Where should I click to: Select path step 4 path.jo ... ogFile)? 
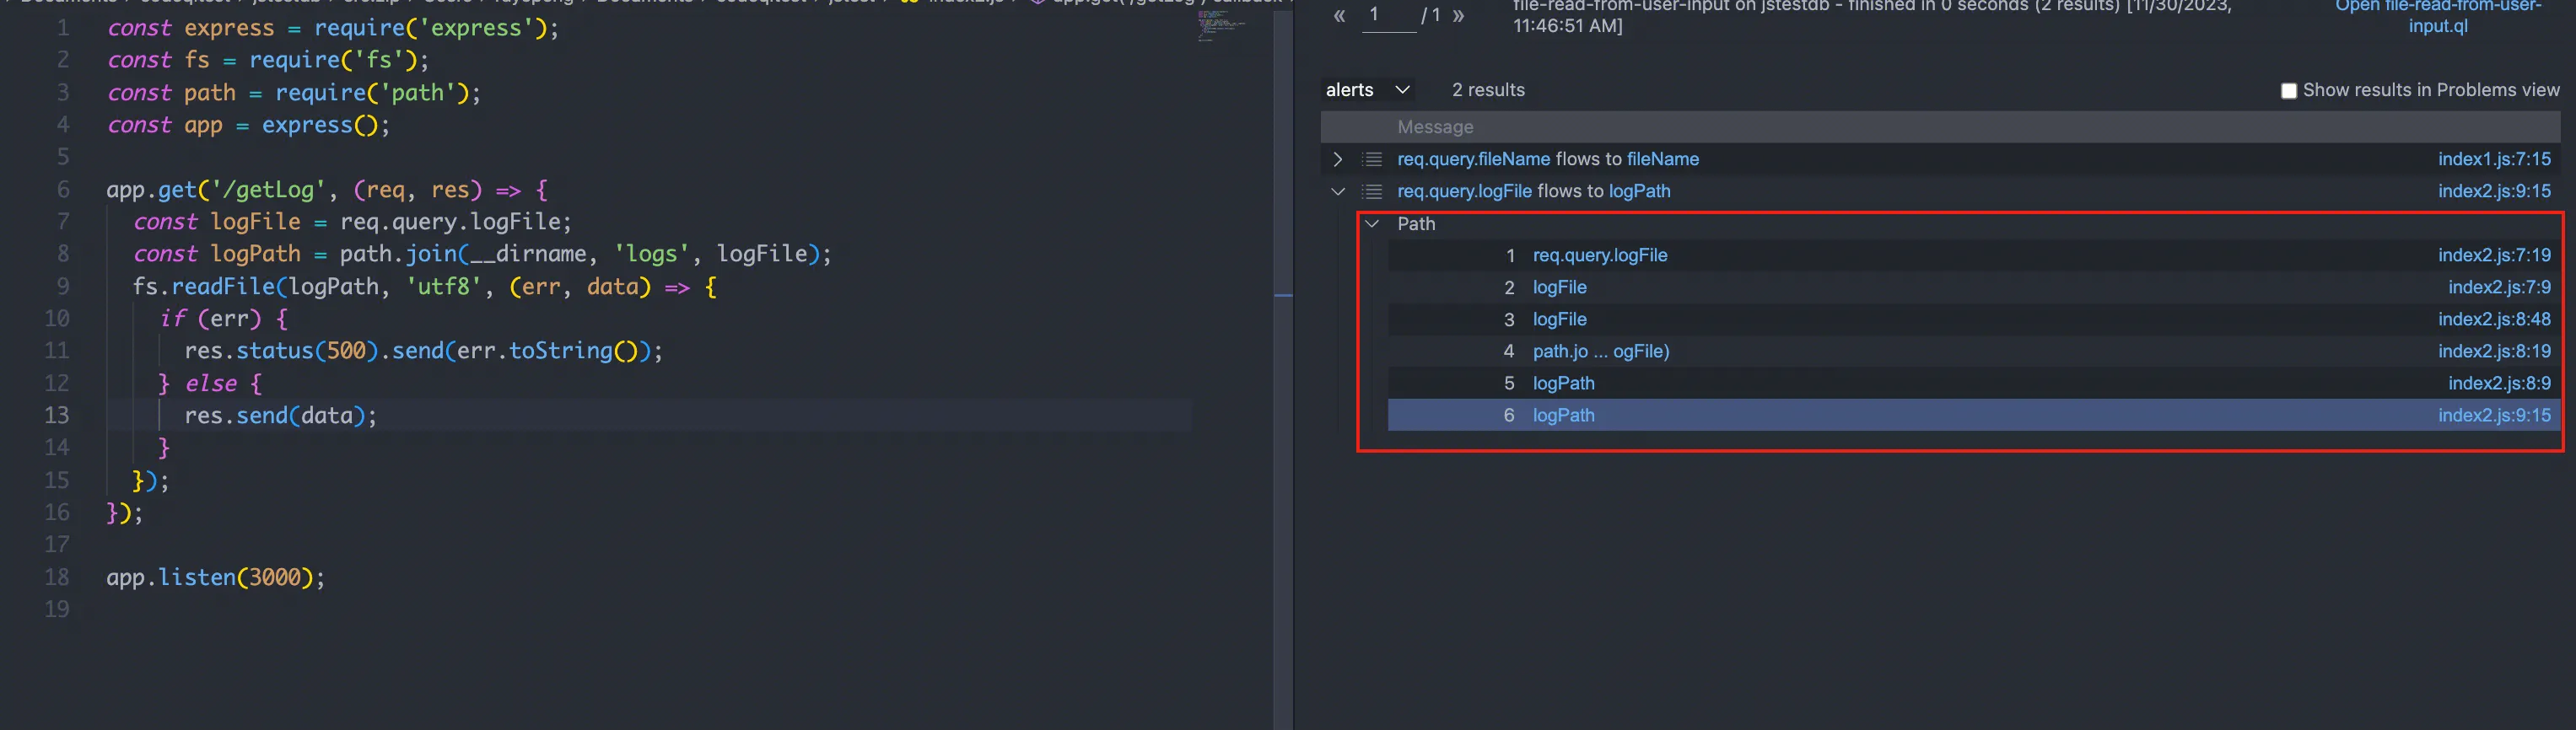coord(1601,352)
